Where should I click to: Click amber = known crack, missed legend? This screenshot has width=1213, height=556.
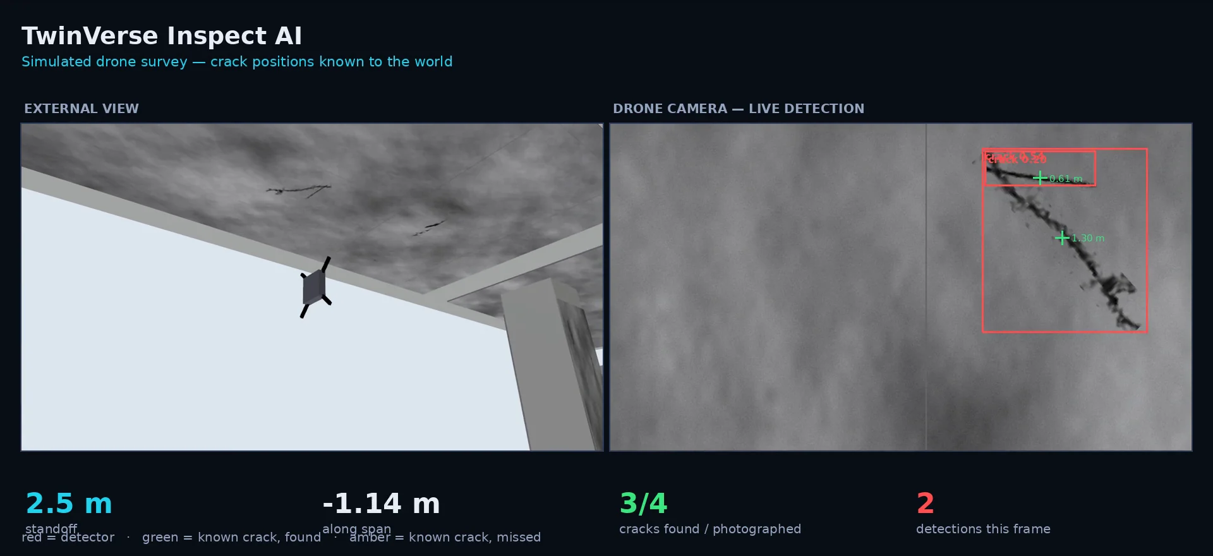445,537
